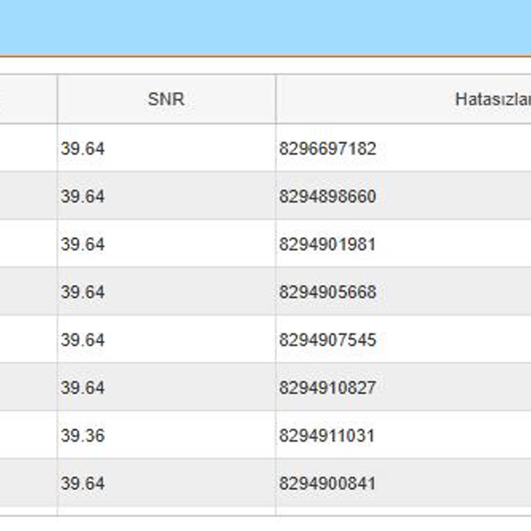This screenshot has height=531, width=531.
Task: Click the SNR column header
Action: (x=166, y=100)
